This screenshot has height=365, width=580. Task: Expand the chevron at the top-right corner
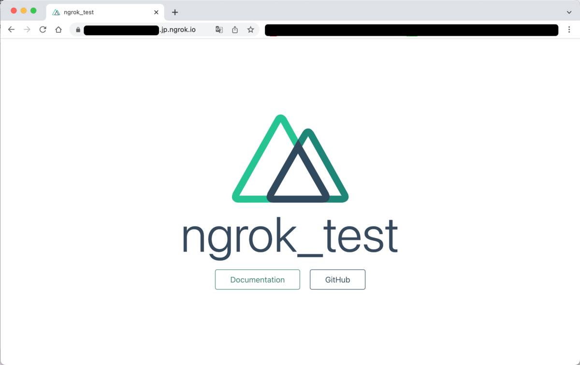pyautogui.click(x=569, y=12)
